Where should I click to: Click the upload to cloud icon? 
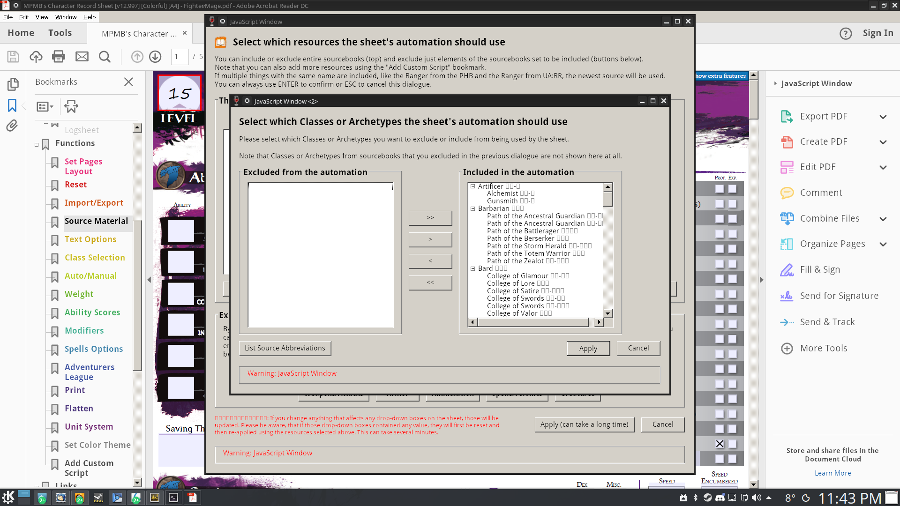[x=36, y=57]
